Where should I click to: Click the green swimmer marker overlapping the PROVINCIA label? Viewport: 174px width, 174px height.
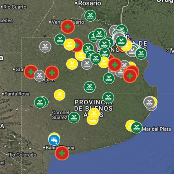[108, 98]
